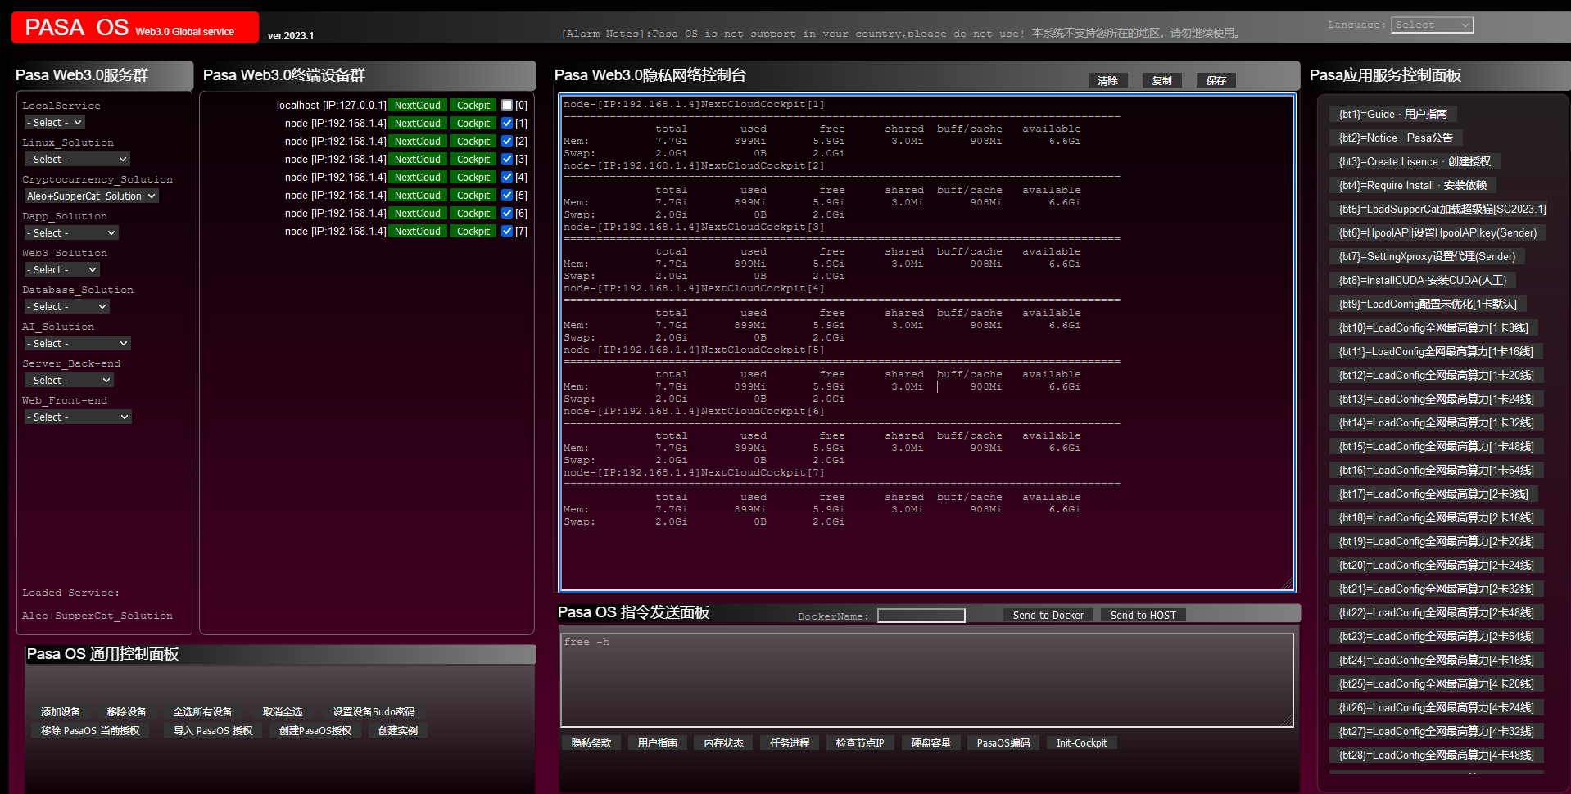Open the Web_Front-end dropdown
This screenshot has width=1571, height=794.
tap(78, 417)
